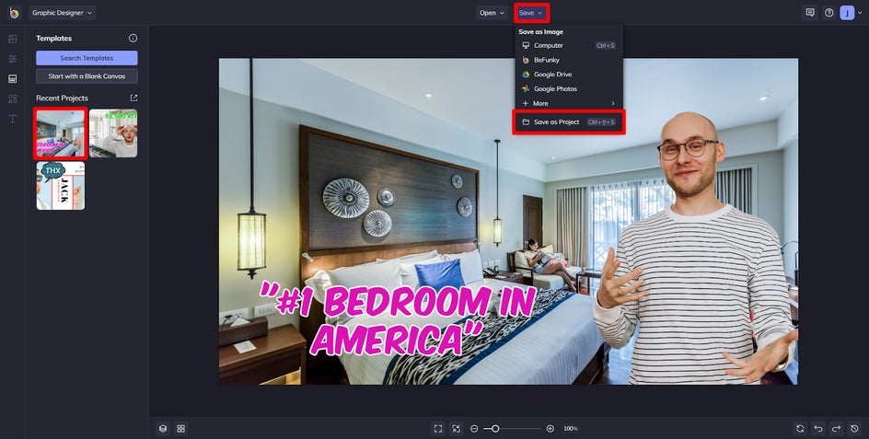869x439 pixels.
Task: Click the zoom in plus icon
Action: [550, 429]
